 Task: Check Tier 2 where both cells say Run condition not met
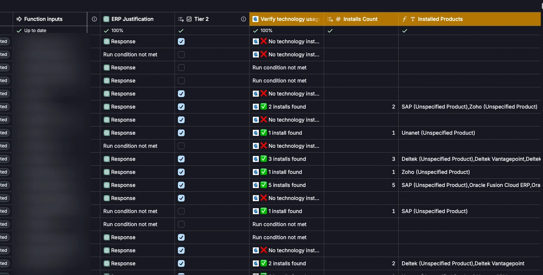click(181, 224)
